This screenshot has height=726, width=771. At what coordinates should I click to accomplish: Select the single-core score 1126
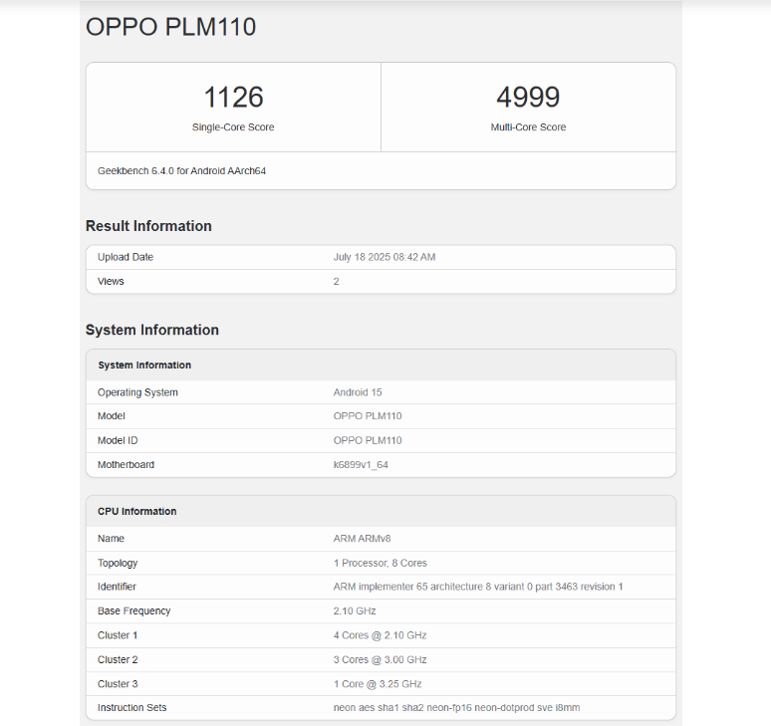[233, 97]
